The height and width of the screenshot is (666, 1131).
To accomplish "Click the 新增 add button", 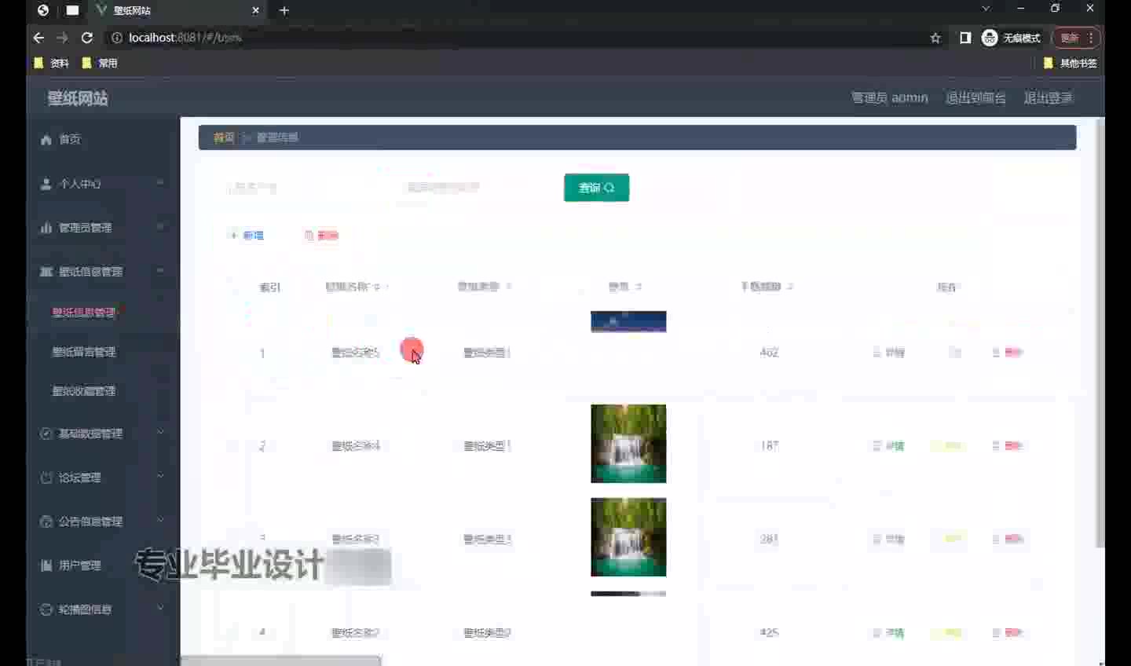I will point(247,236).
